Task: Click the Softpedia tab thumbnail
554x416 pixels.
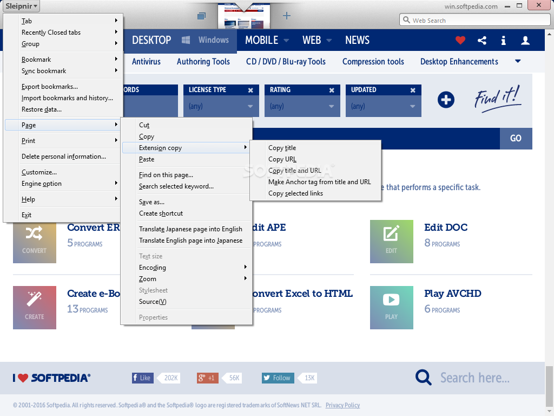Action: [244, 16]
